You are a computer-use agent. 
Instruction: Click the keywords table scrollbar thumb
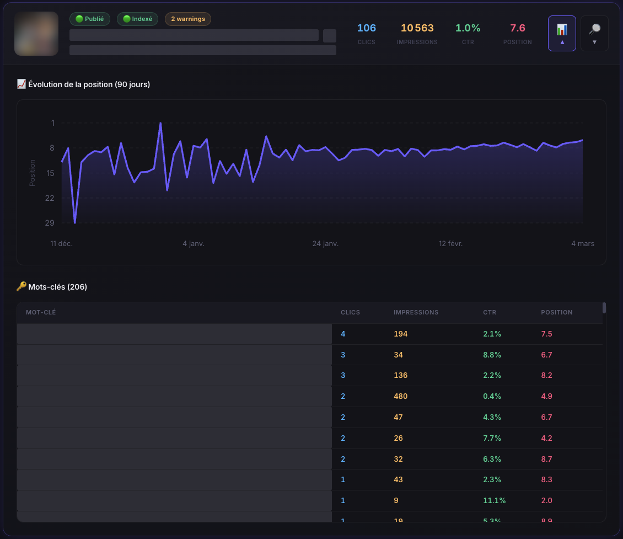[x=604, y=308]
